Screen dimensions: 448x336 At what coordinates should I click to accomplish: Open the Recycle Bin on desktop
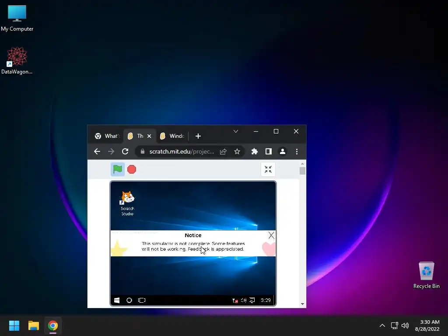pos(426,275)
